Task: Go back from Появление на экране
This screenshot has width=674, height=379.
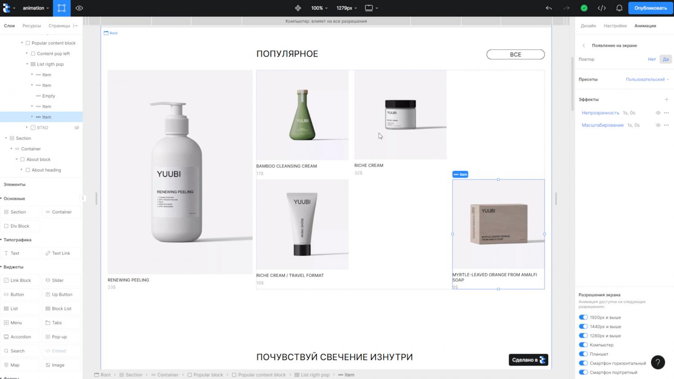Action: [x=584, y=45]
